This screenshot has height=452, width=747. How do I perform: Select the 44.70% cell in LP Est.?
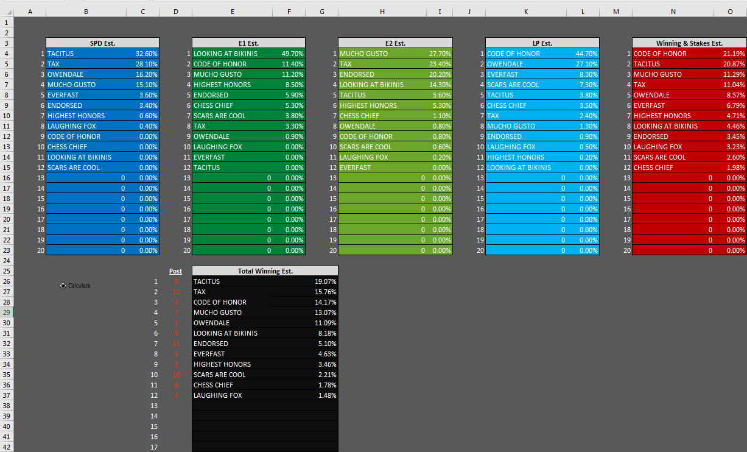586,54
